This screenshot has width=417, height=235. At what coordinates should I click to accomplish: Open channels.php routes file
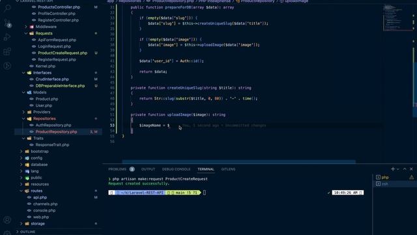click(x=45, y=204)
